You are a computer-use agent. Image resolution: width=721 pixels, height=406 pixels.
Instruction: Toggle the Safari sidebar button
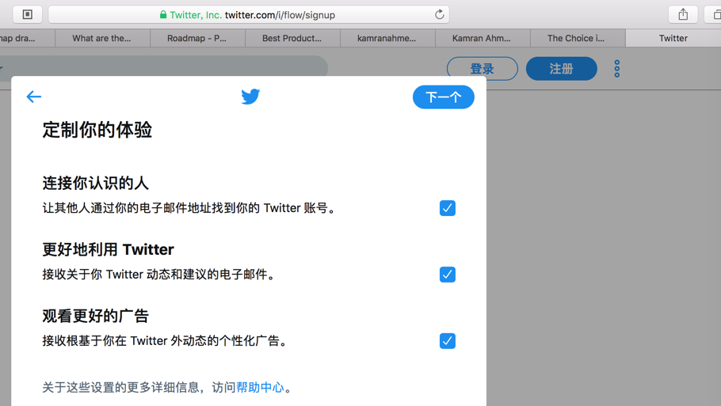[28, 15]
